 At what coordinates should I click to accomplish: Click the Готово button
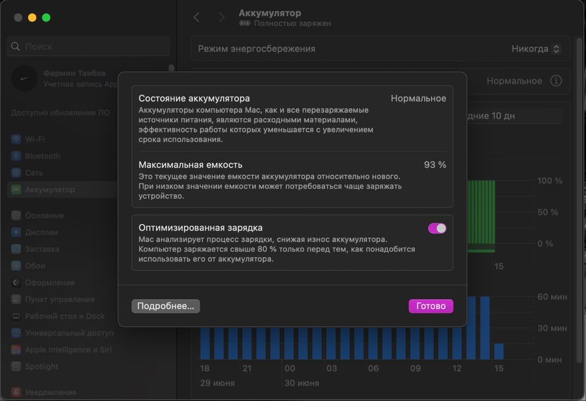[x=431, y=306]
